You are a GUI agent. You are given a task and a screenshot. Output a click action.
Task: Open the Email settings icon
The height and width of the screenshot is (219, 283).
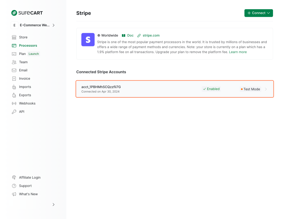pyautogui.click(x=14, y=70)
